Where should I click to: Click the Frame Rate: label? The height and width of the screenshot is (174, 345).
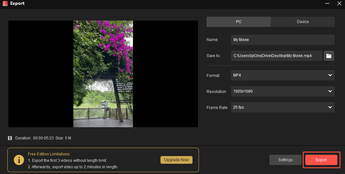(x=218, y=108)
